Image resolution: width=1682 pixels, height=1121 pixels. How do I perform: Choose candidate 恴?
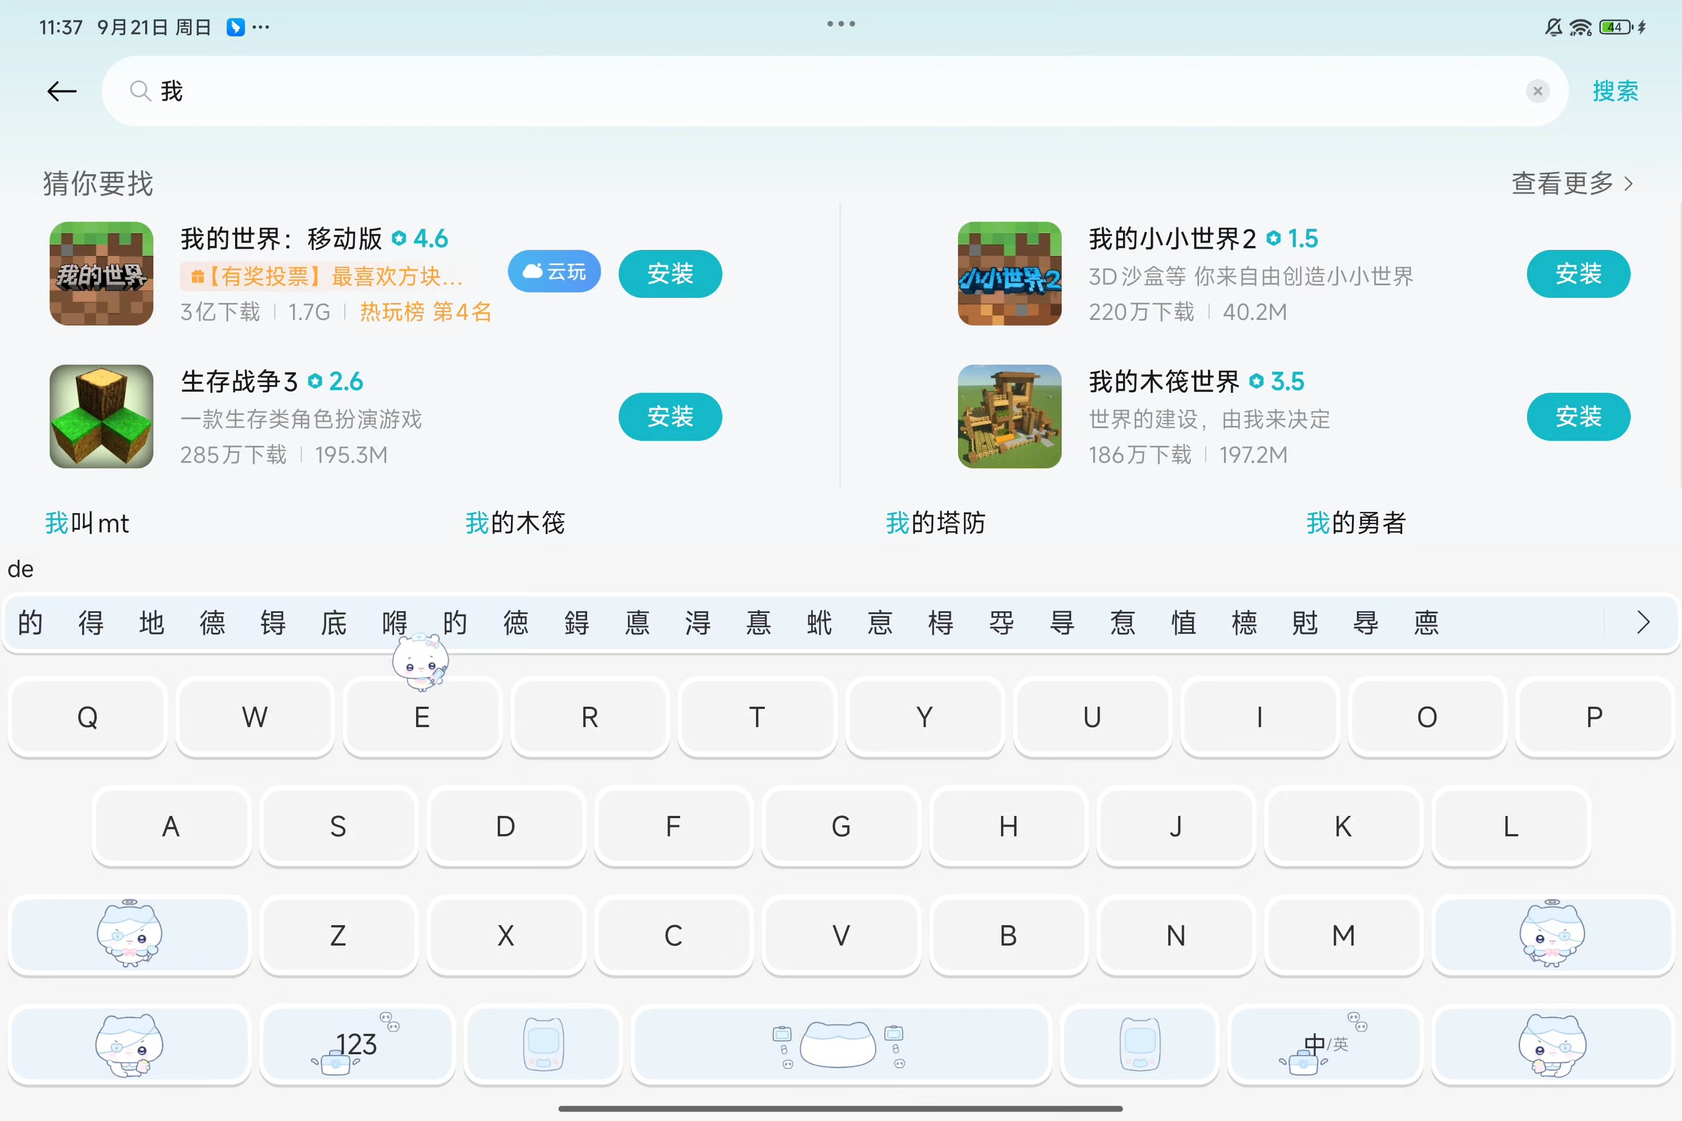(880, 623)
